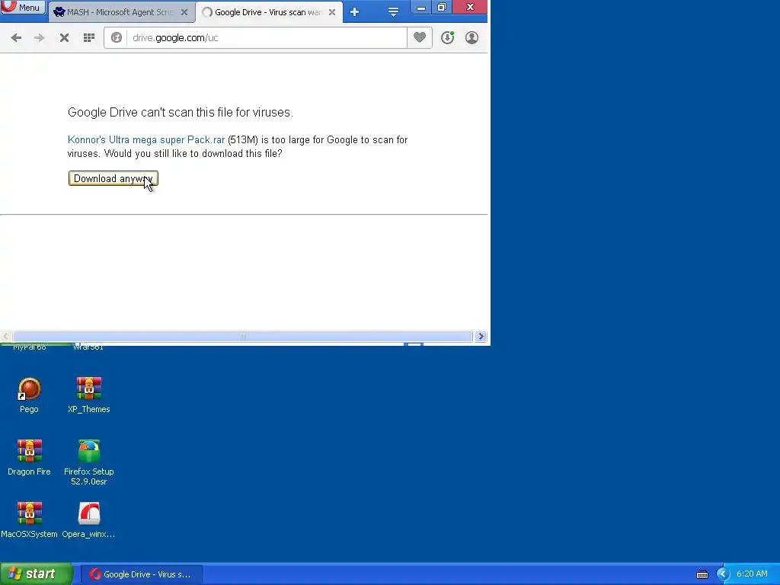The height and width of the screenshot is (585, 780).
Task: Restore down the Opera browser window
Action: [x=442, y=8]
